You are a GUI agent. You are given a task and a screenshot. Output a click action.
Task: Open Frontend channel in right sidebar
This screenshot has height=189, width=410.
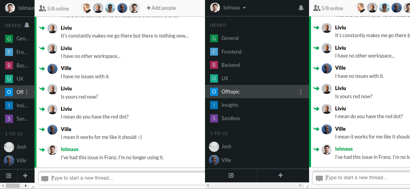pyautogui.click(x=257, y=52)
